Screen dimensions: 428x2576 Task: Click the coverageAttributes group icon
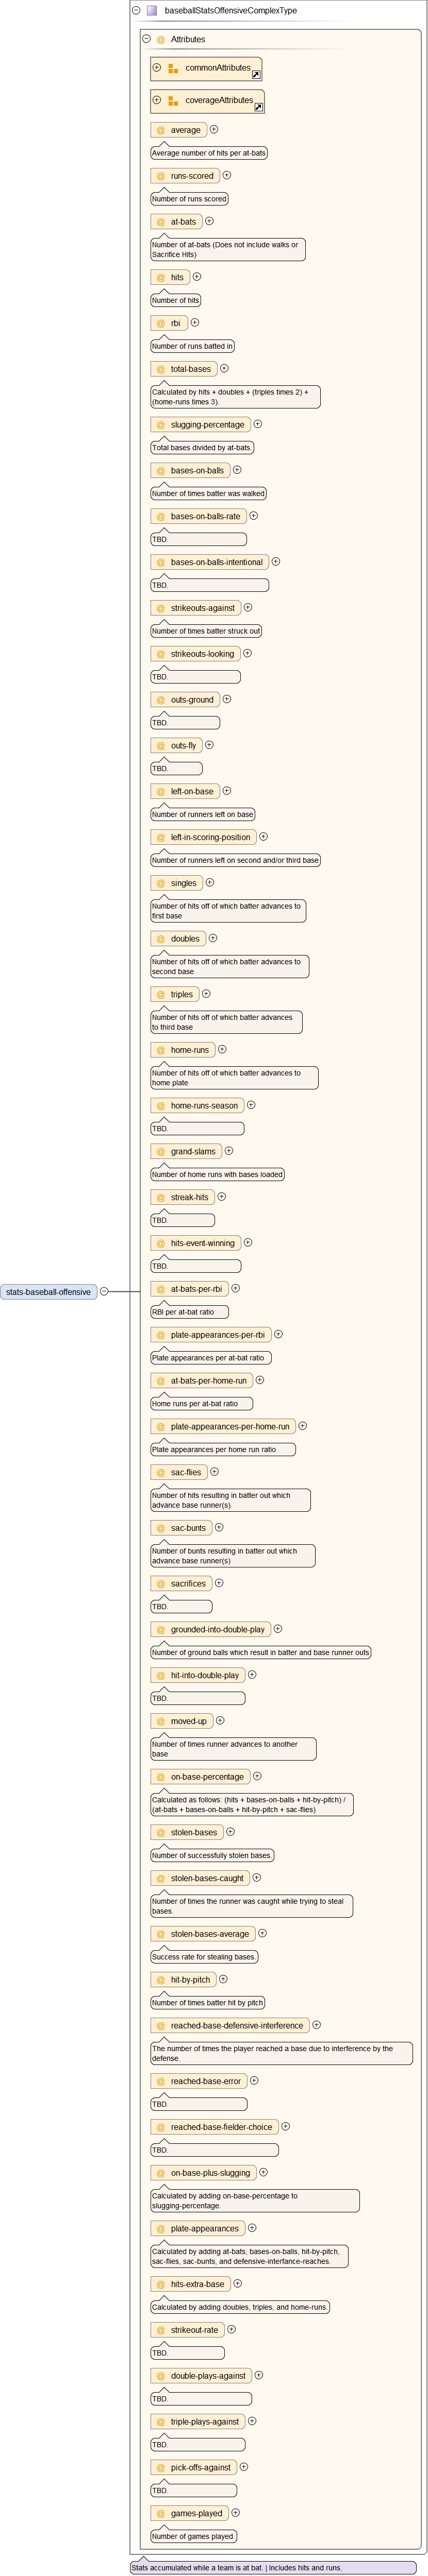[x=173, y=101]
